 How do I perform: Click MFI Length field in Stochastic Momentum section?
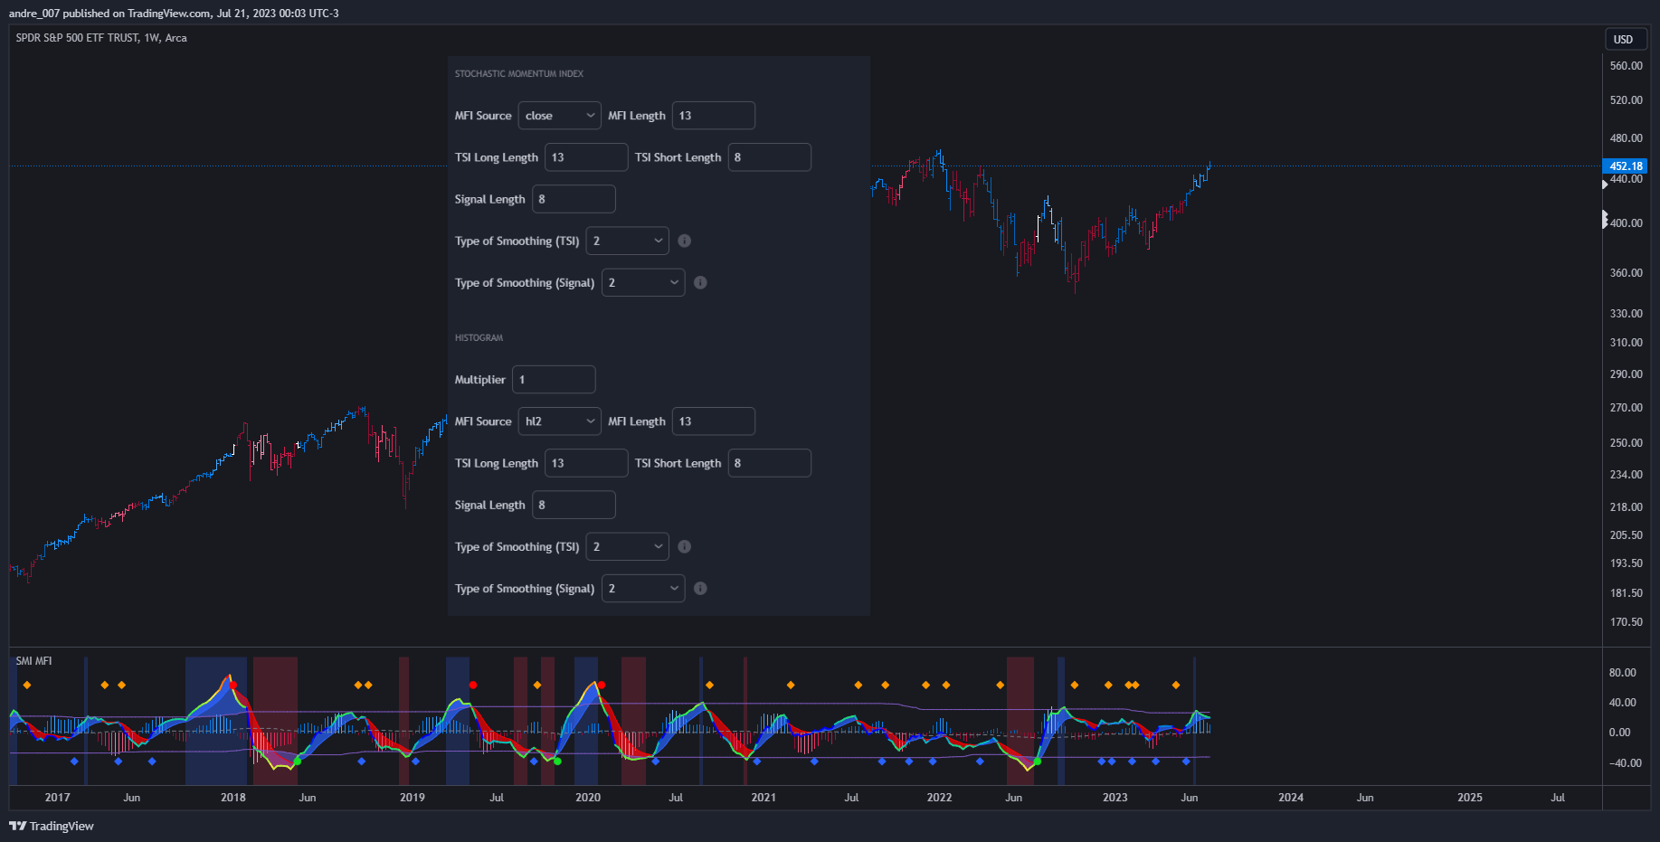point(714,116)
